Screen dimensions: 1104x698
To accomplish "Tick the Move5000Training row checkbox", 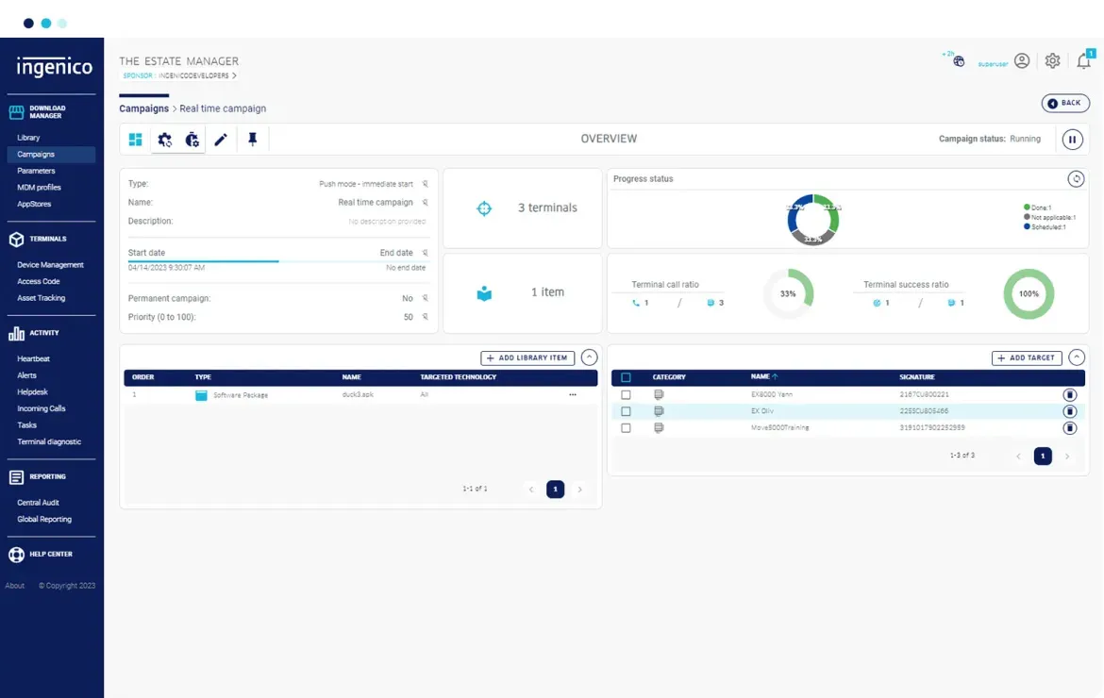I will click(x=626, y=428).
